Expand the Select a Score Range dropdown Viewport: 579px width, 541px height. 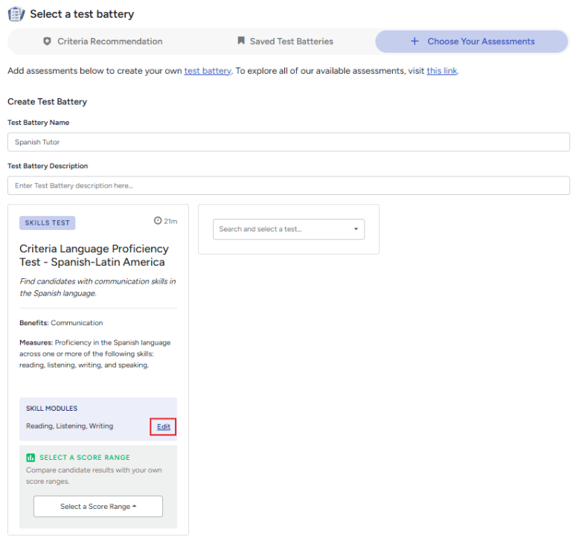(x=98, y=506)
